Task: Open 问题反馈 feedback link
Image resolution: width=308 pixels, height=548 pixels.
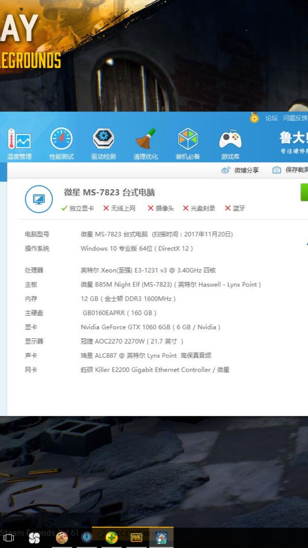Action: click(x=295, y=118)
